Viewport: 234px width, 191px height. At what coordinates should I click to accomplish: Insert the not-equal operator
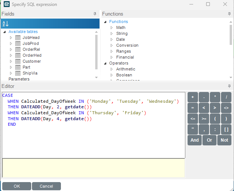tap(226, 108)
